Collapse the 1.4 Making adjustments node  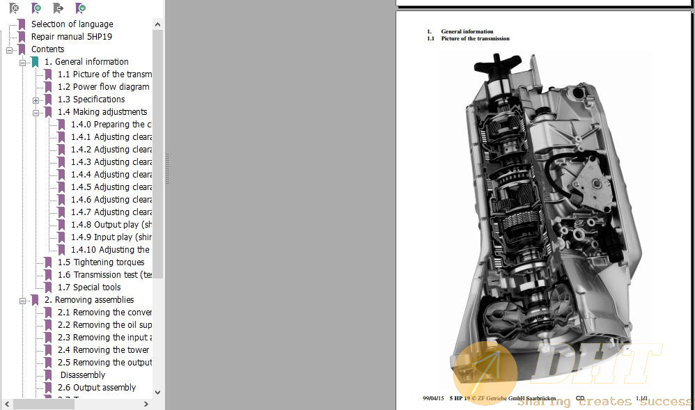pos(36,112)
